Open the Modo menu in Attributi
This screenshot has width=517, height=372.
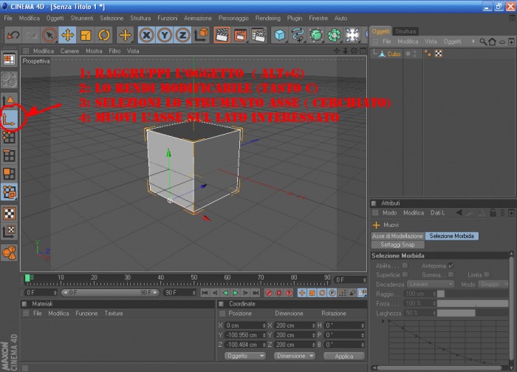(x=389, y=213)
